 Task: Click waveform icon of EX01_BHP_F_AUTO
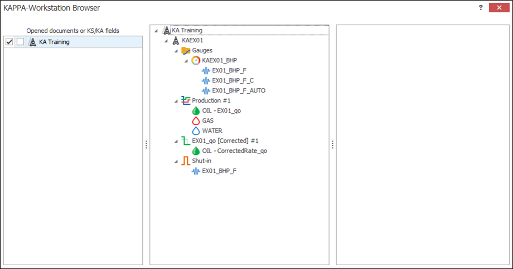(206, 91)
